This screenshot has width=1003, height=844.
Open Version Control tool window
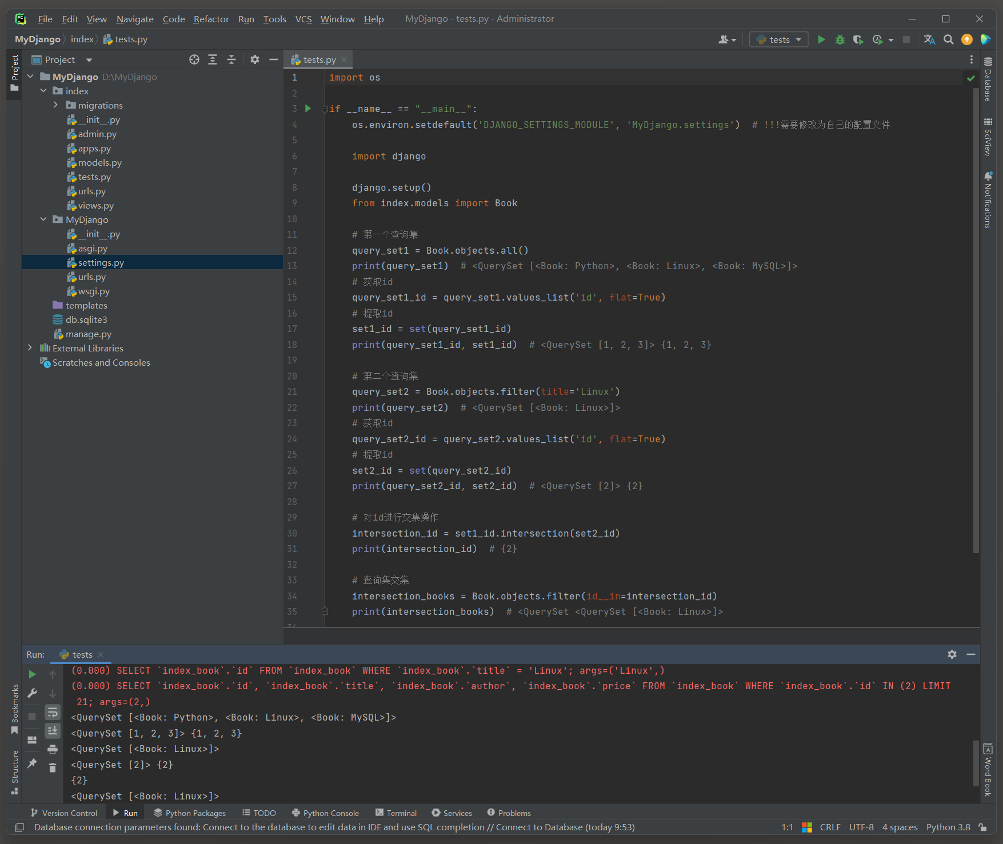(64, 813)
